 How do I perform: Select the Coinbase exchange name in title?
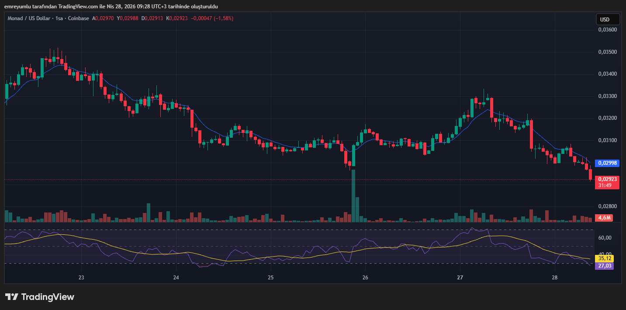click(79, 18)
